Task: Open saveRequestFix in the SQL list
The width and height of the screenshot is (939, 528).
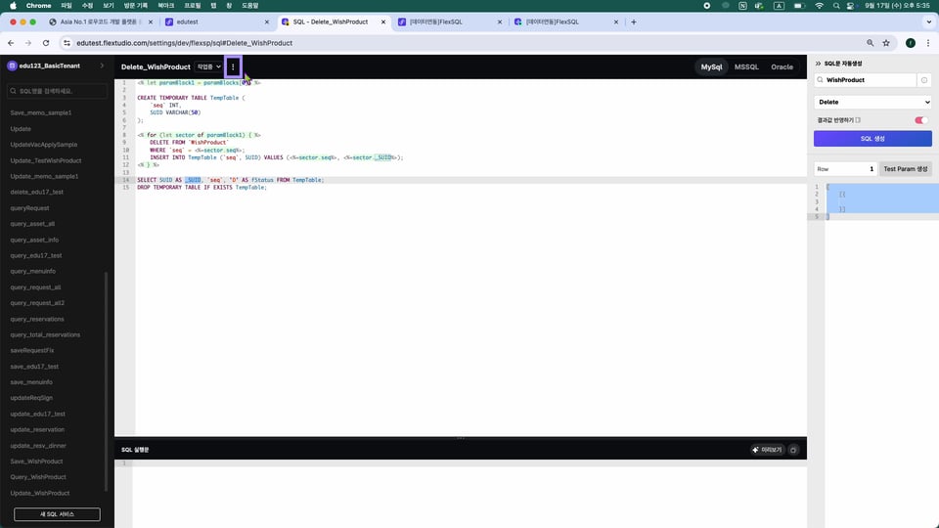Action: [x=31, y=350]
